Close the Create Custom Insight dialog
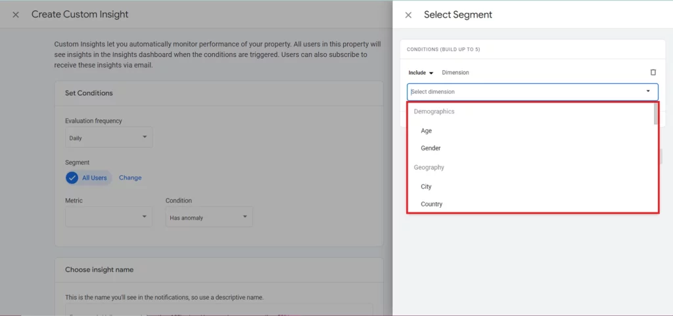This screenshot has width=673, height=316. (x=16, y=14)
